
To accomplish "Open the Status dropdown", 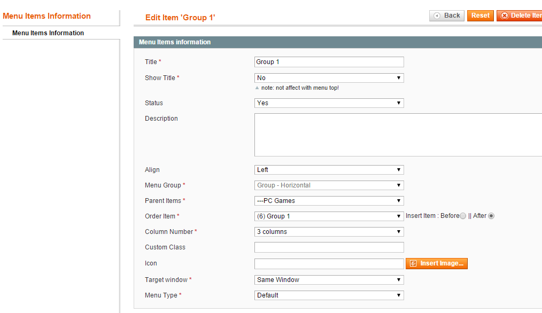I will pos(329,103).
